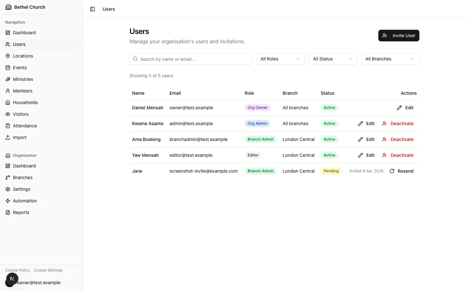
Task: Click the add-user icon on Invite User
Action: [385, 36]
